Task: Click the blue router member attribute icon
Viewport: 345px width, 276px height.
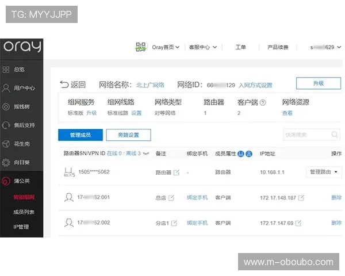Action: 241,154
